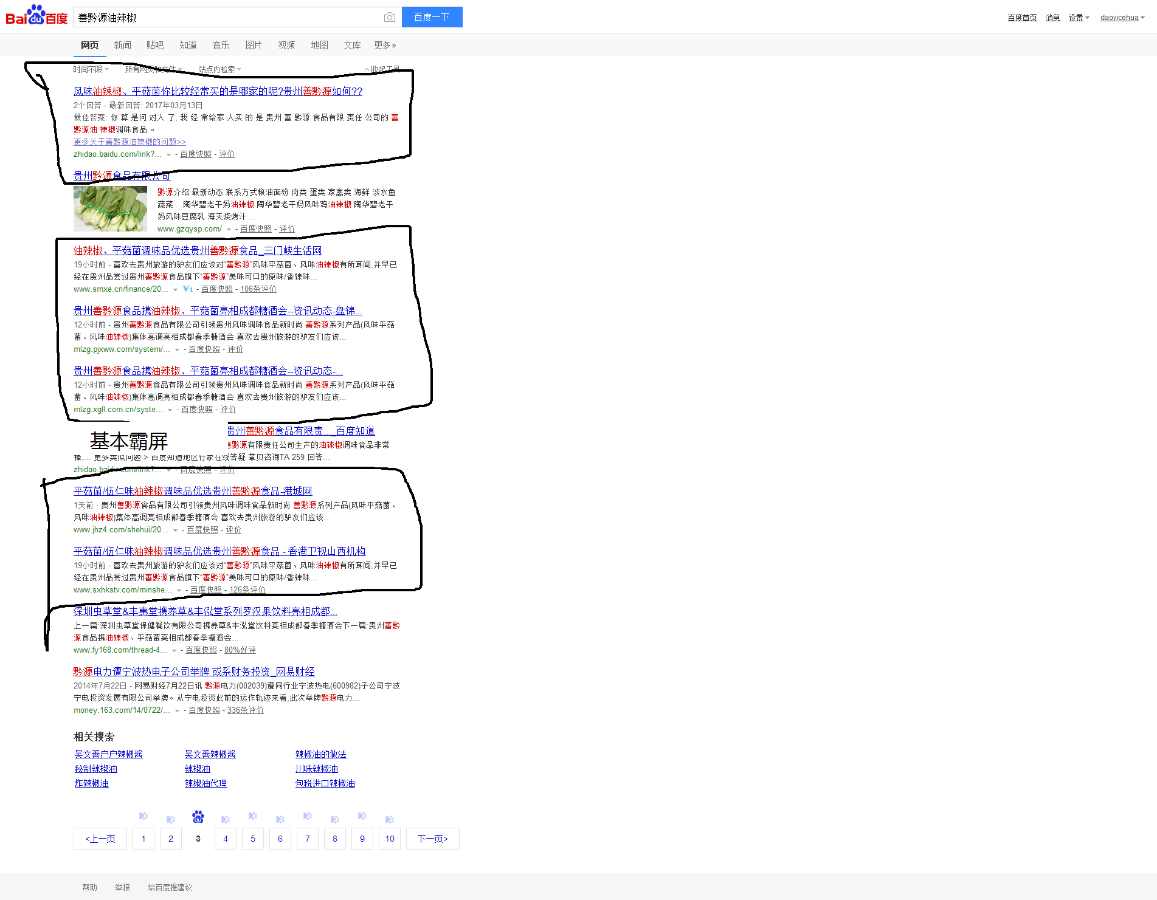Expand the 更多» tab menu
The image size is (1157, 900).
(x=385, y=45)
